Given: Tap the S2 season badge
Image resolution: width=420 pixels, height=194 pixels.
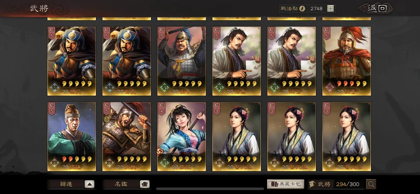Looking at the screenshot, I should click(160, 152).
